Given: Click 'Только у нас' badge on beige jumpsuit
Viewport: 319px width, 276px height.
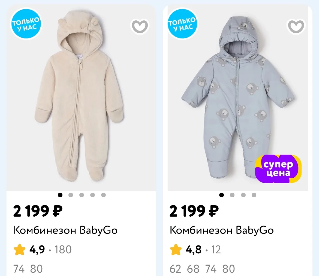Looking at the screenshot, I should pos(26,24).
